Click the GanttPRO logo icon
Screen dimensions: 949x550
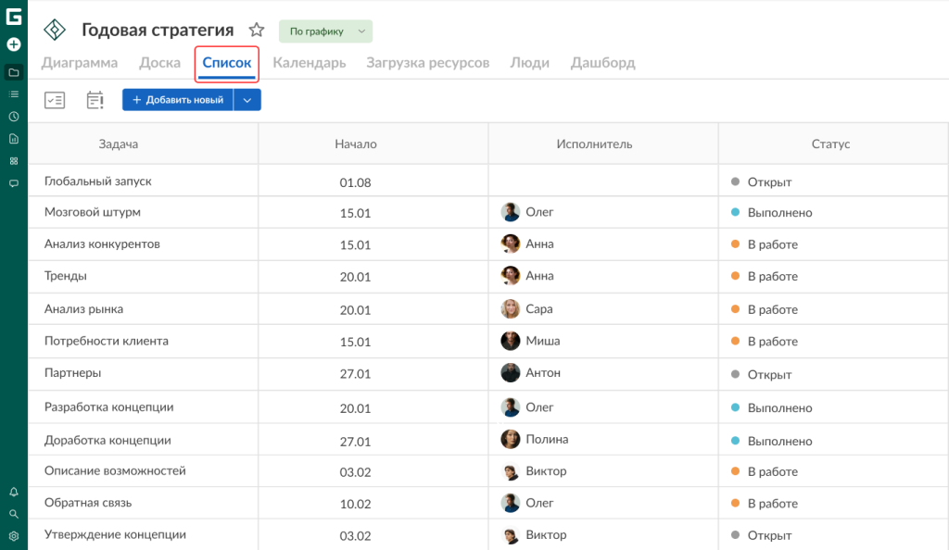click(x=13, y=17)
